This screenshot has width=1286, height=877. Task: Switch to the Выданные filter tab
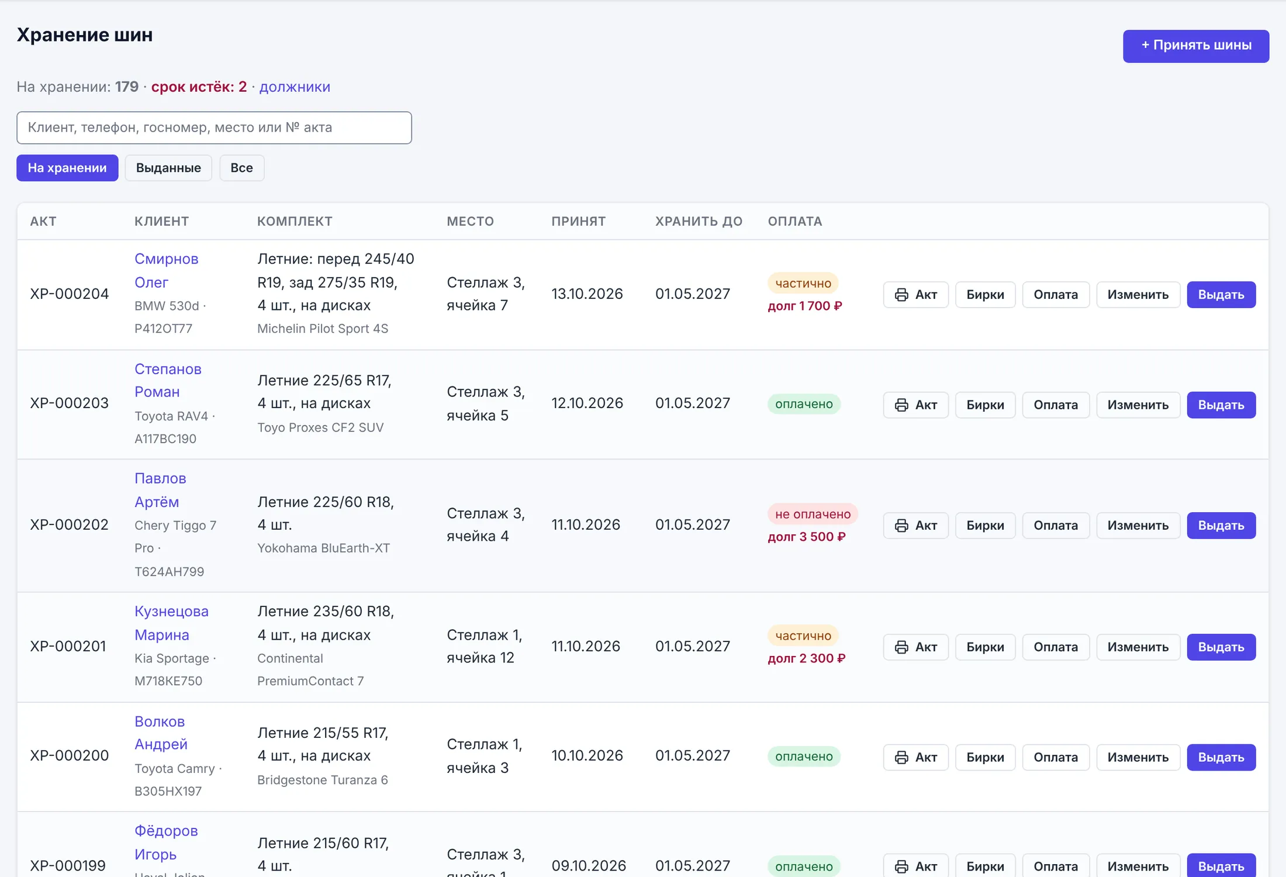tap(168, 168)
